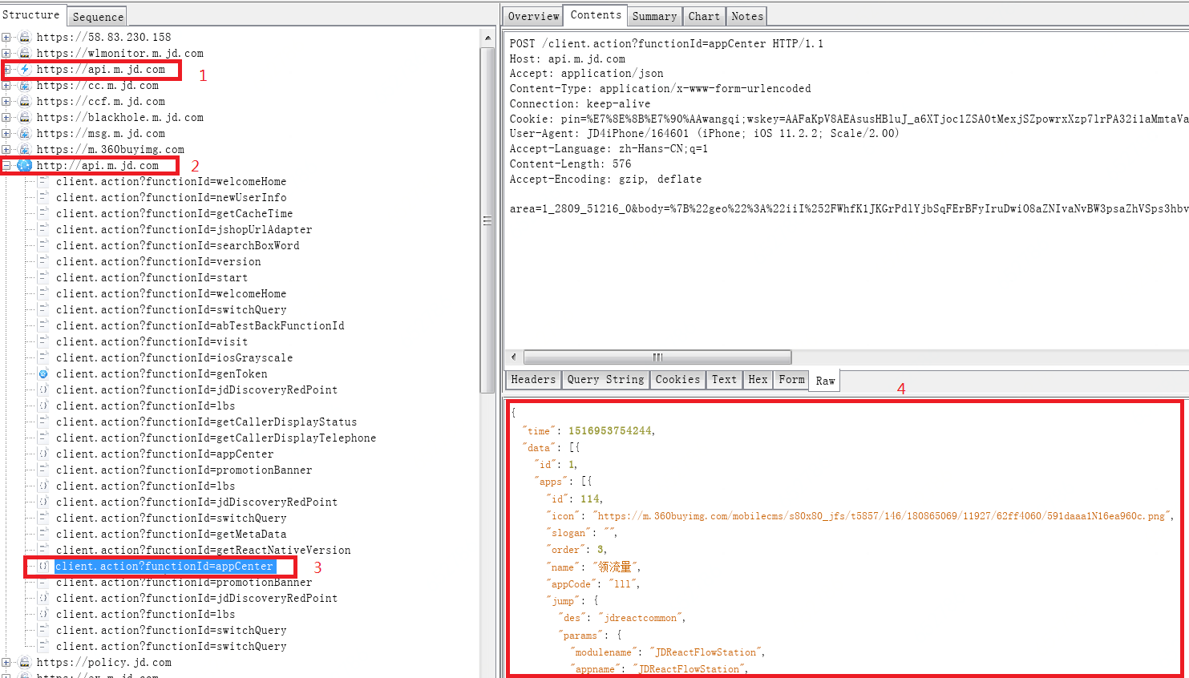Click the host icon beside https://ccf.m.jd.com

pyautogui.click(x=25, y=101)
